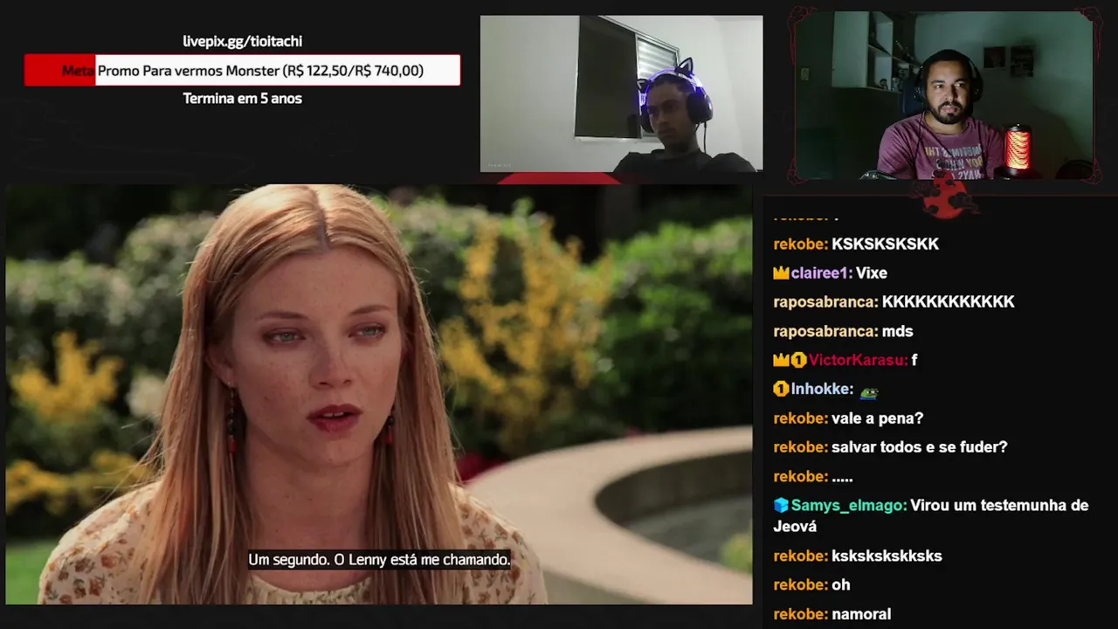Screen dimensions: 1118x629
Task: Click the red Meta progress segment
Action: 60,70
